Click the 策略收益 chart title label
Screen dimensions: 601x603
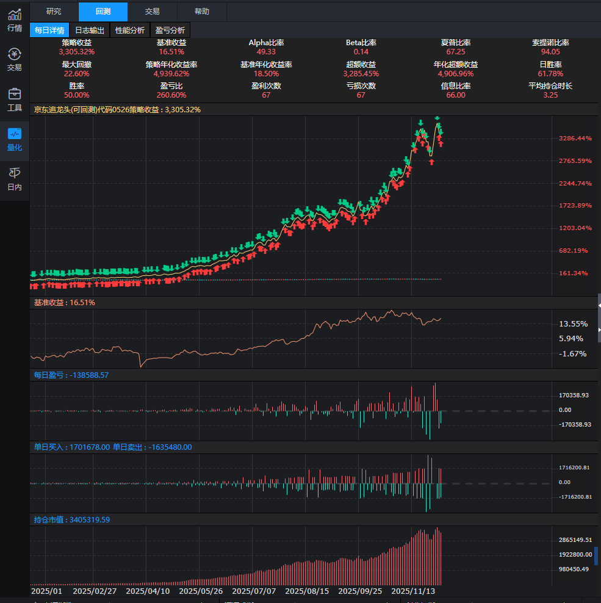[117, 109]
